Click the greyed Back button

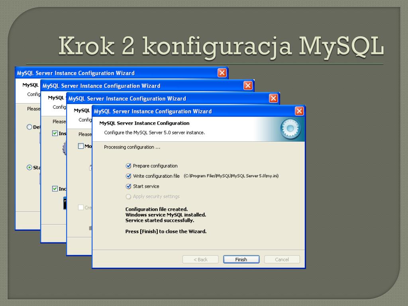pyautogui.click(x=200, y=259)
